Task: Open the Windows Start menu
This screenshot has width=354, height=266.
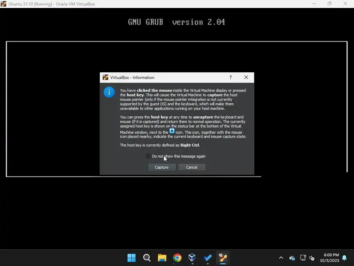Action: click(x=132, y=258)
